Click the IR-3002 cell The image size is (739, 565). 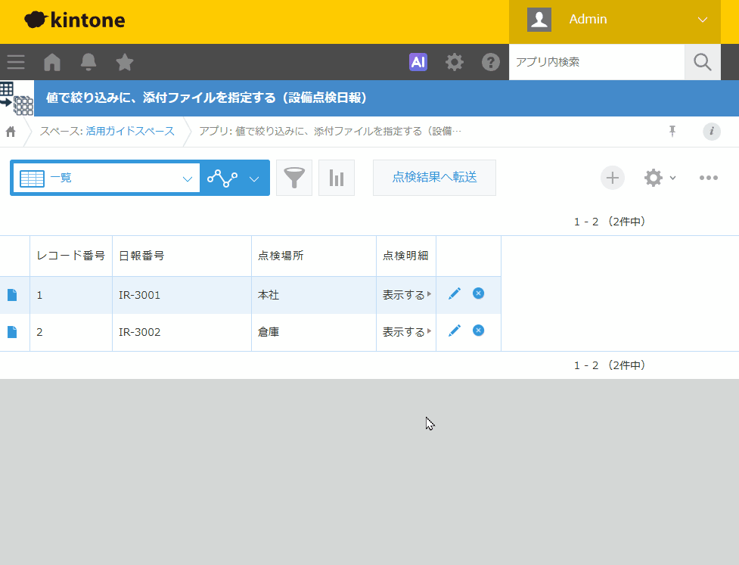point(182,332)
